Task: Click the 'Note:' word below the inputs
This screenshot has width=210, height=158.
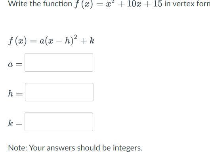Action: point(18,148)
